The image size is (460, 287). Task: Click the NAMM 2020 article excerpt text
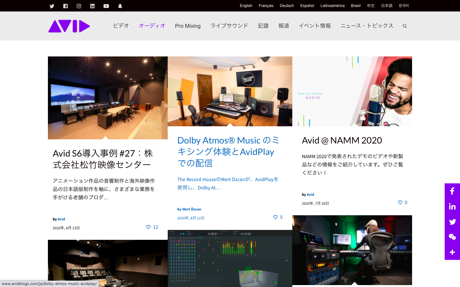tap(352, 165)
